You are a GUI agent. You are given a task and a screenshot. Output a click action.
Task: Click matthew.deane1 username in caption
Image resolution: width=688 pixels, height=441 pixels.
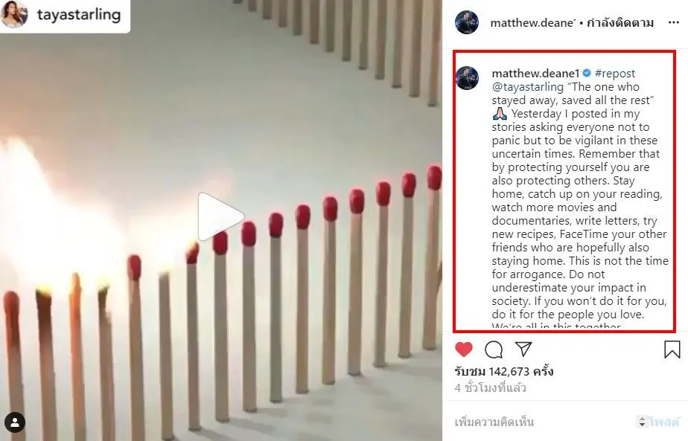pos(535,73)
